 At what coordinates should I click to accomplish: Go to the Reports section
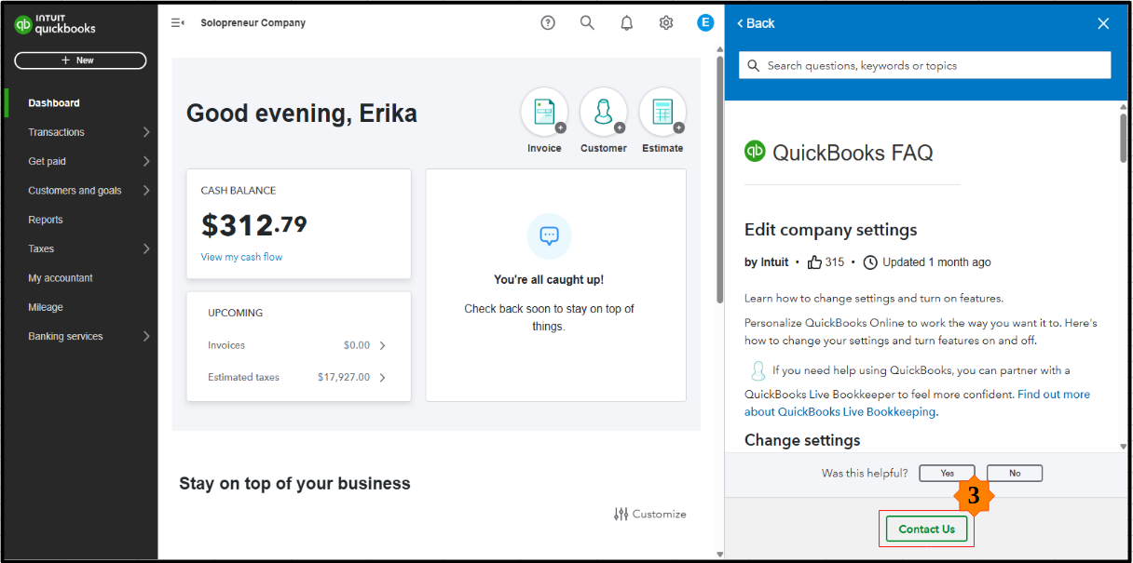click(45, 219)
